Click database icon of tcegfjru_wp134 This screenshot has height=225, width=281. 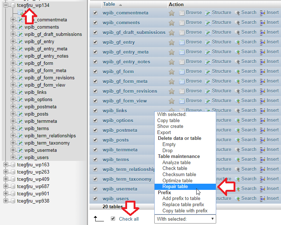(x=13, y=5)
